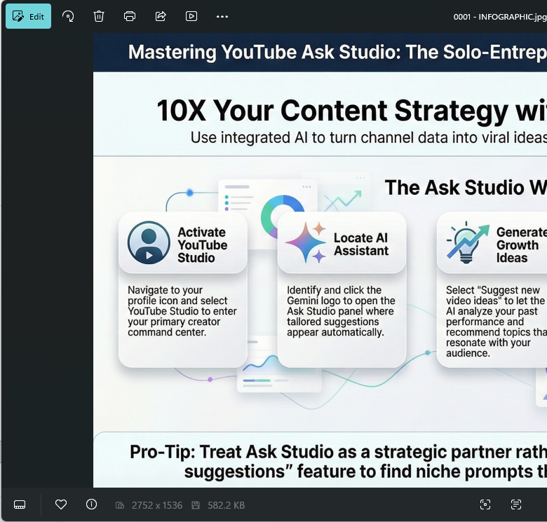
Task: Mark the photo as favorite with the heart
Action: pos(61,504)
